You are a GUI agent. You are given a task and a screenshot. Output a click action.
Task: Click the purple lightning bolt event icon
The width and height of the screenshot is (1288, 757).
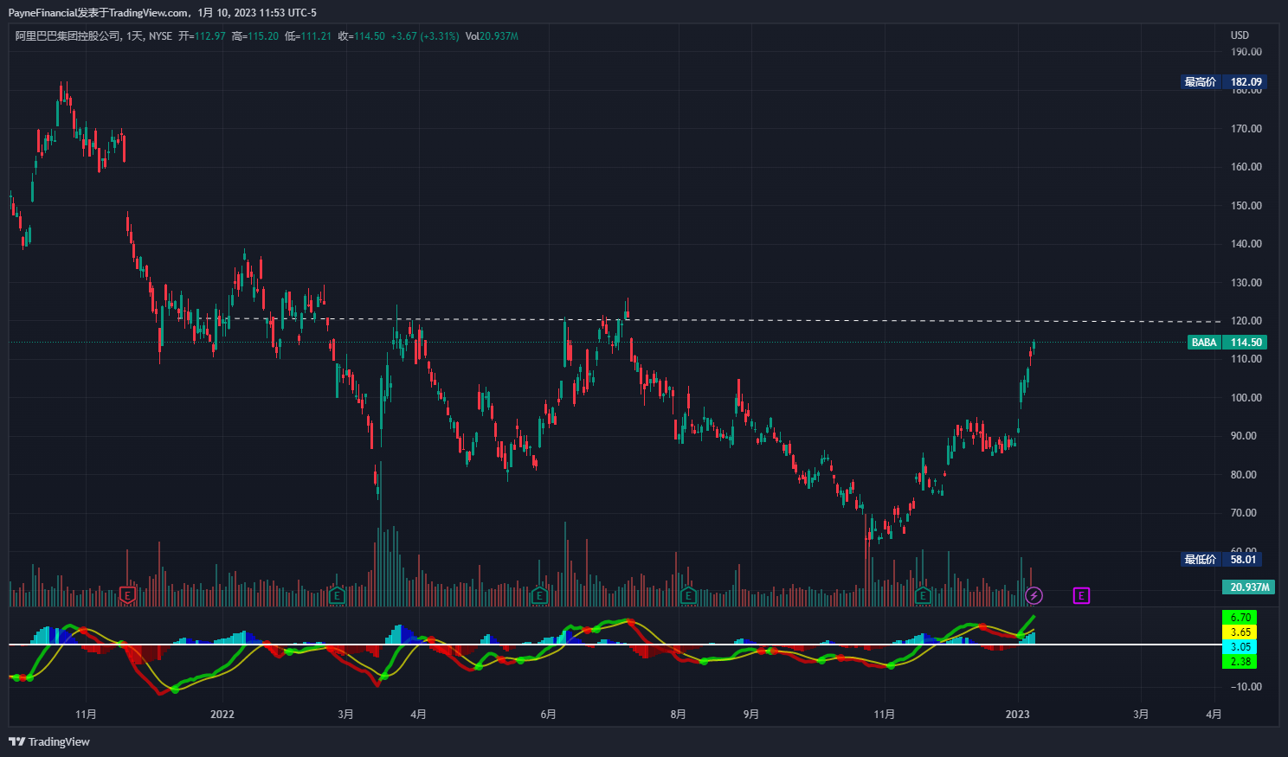coord(1034,595)
